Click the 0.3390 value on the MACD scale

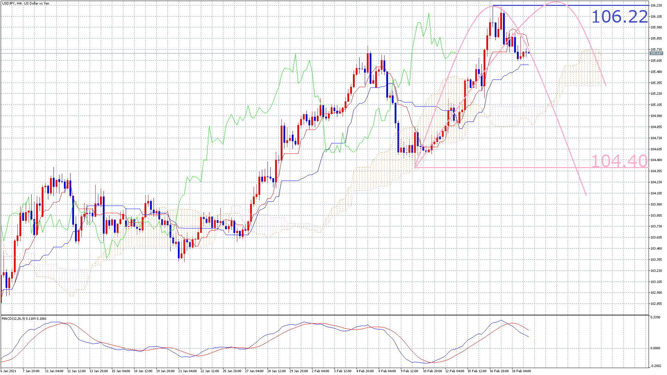point(655,317)
